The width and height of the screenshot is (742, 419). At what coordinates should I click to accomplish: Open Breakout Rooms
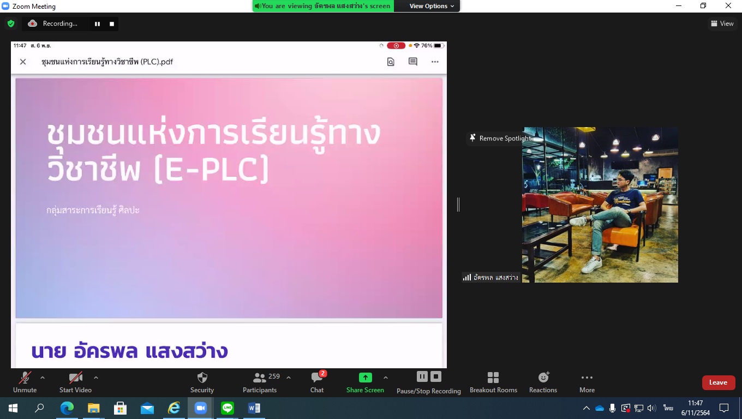[x=493, y=382]
